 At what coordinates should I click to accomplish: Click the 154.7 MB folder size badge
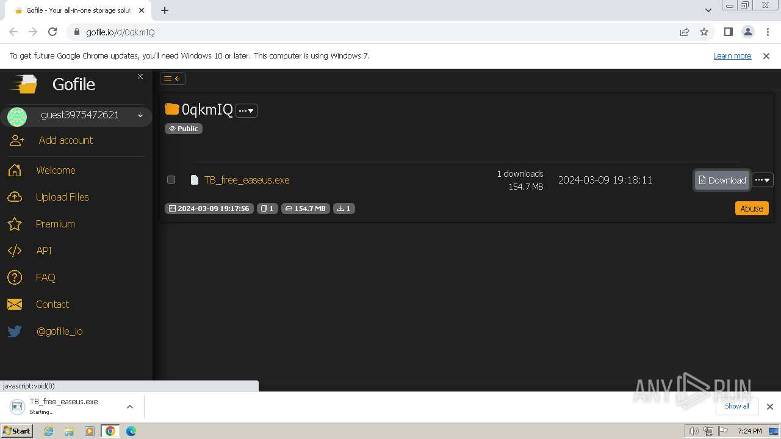[x=306, y=209]
